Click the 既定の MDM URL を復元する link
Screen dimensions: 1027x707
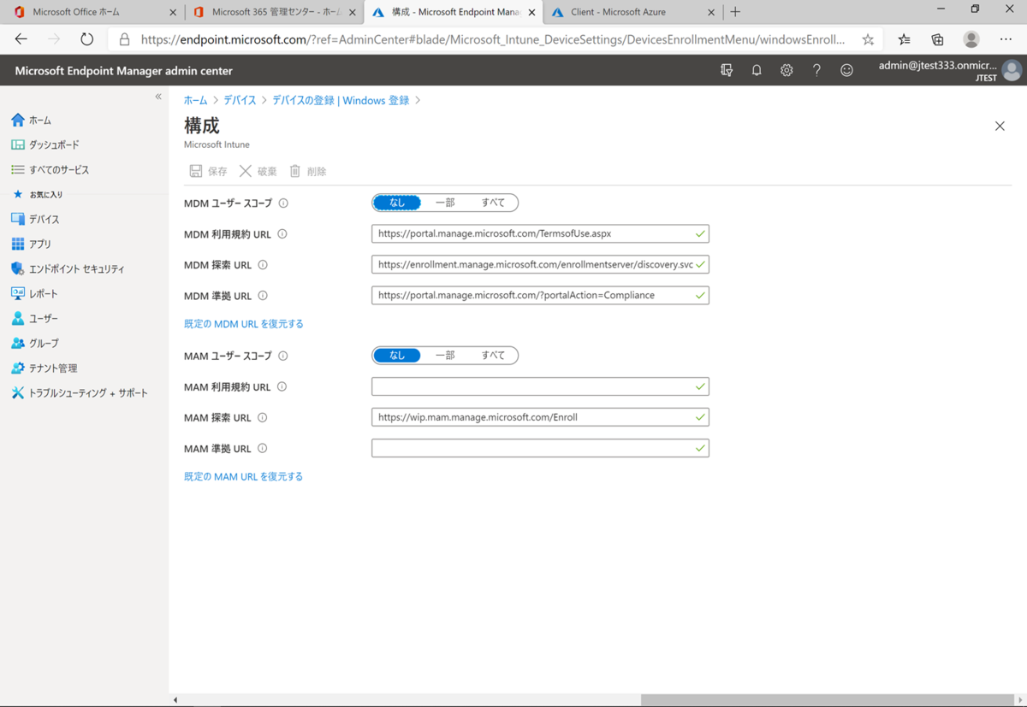[244, 324]
